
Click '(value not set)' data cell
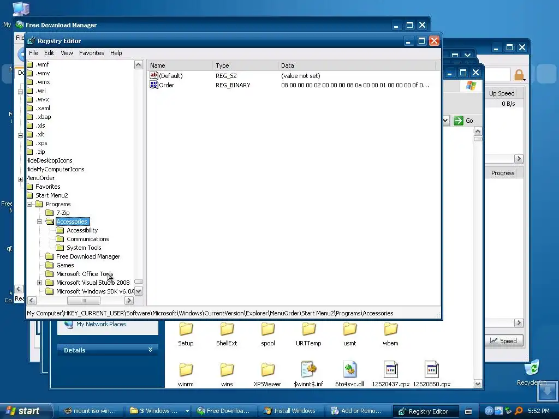click(301, 76)
